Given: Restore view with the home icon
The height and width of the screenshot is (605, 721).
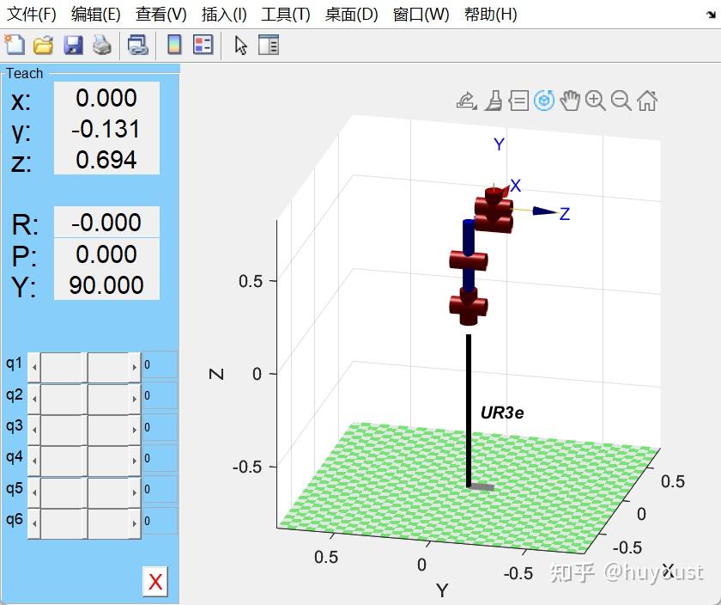Looking at the screenshot, I should click(x=647, y=101).
